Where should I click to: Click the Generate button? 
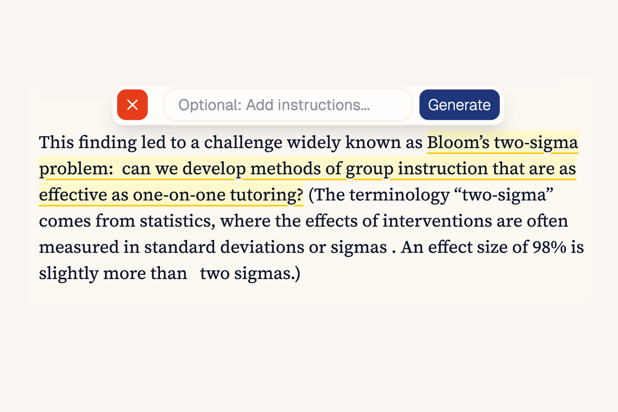pos(459,105)
